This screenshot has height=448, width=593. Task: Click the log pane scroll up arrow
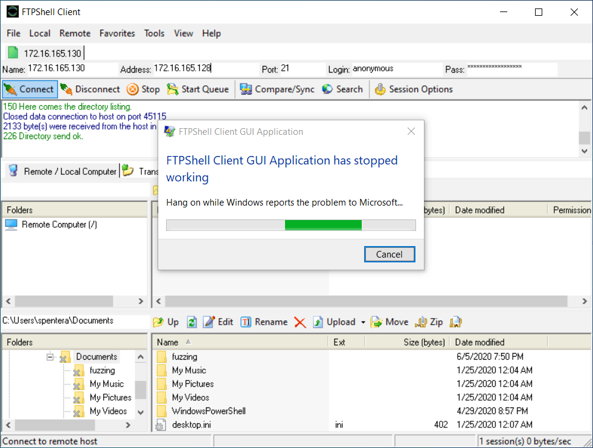coord(585,108)
